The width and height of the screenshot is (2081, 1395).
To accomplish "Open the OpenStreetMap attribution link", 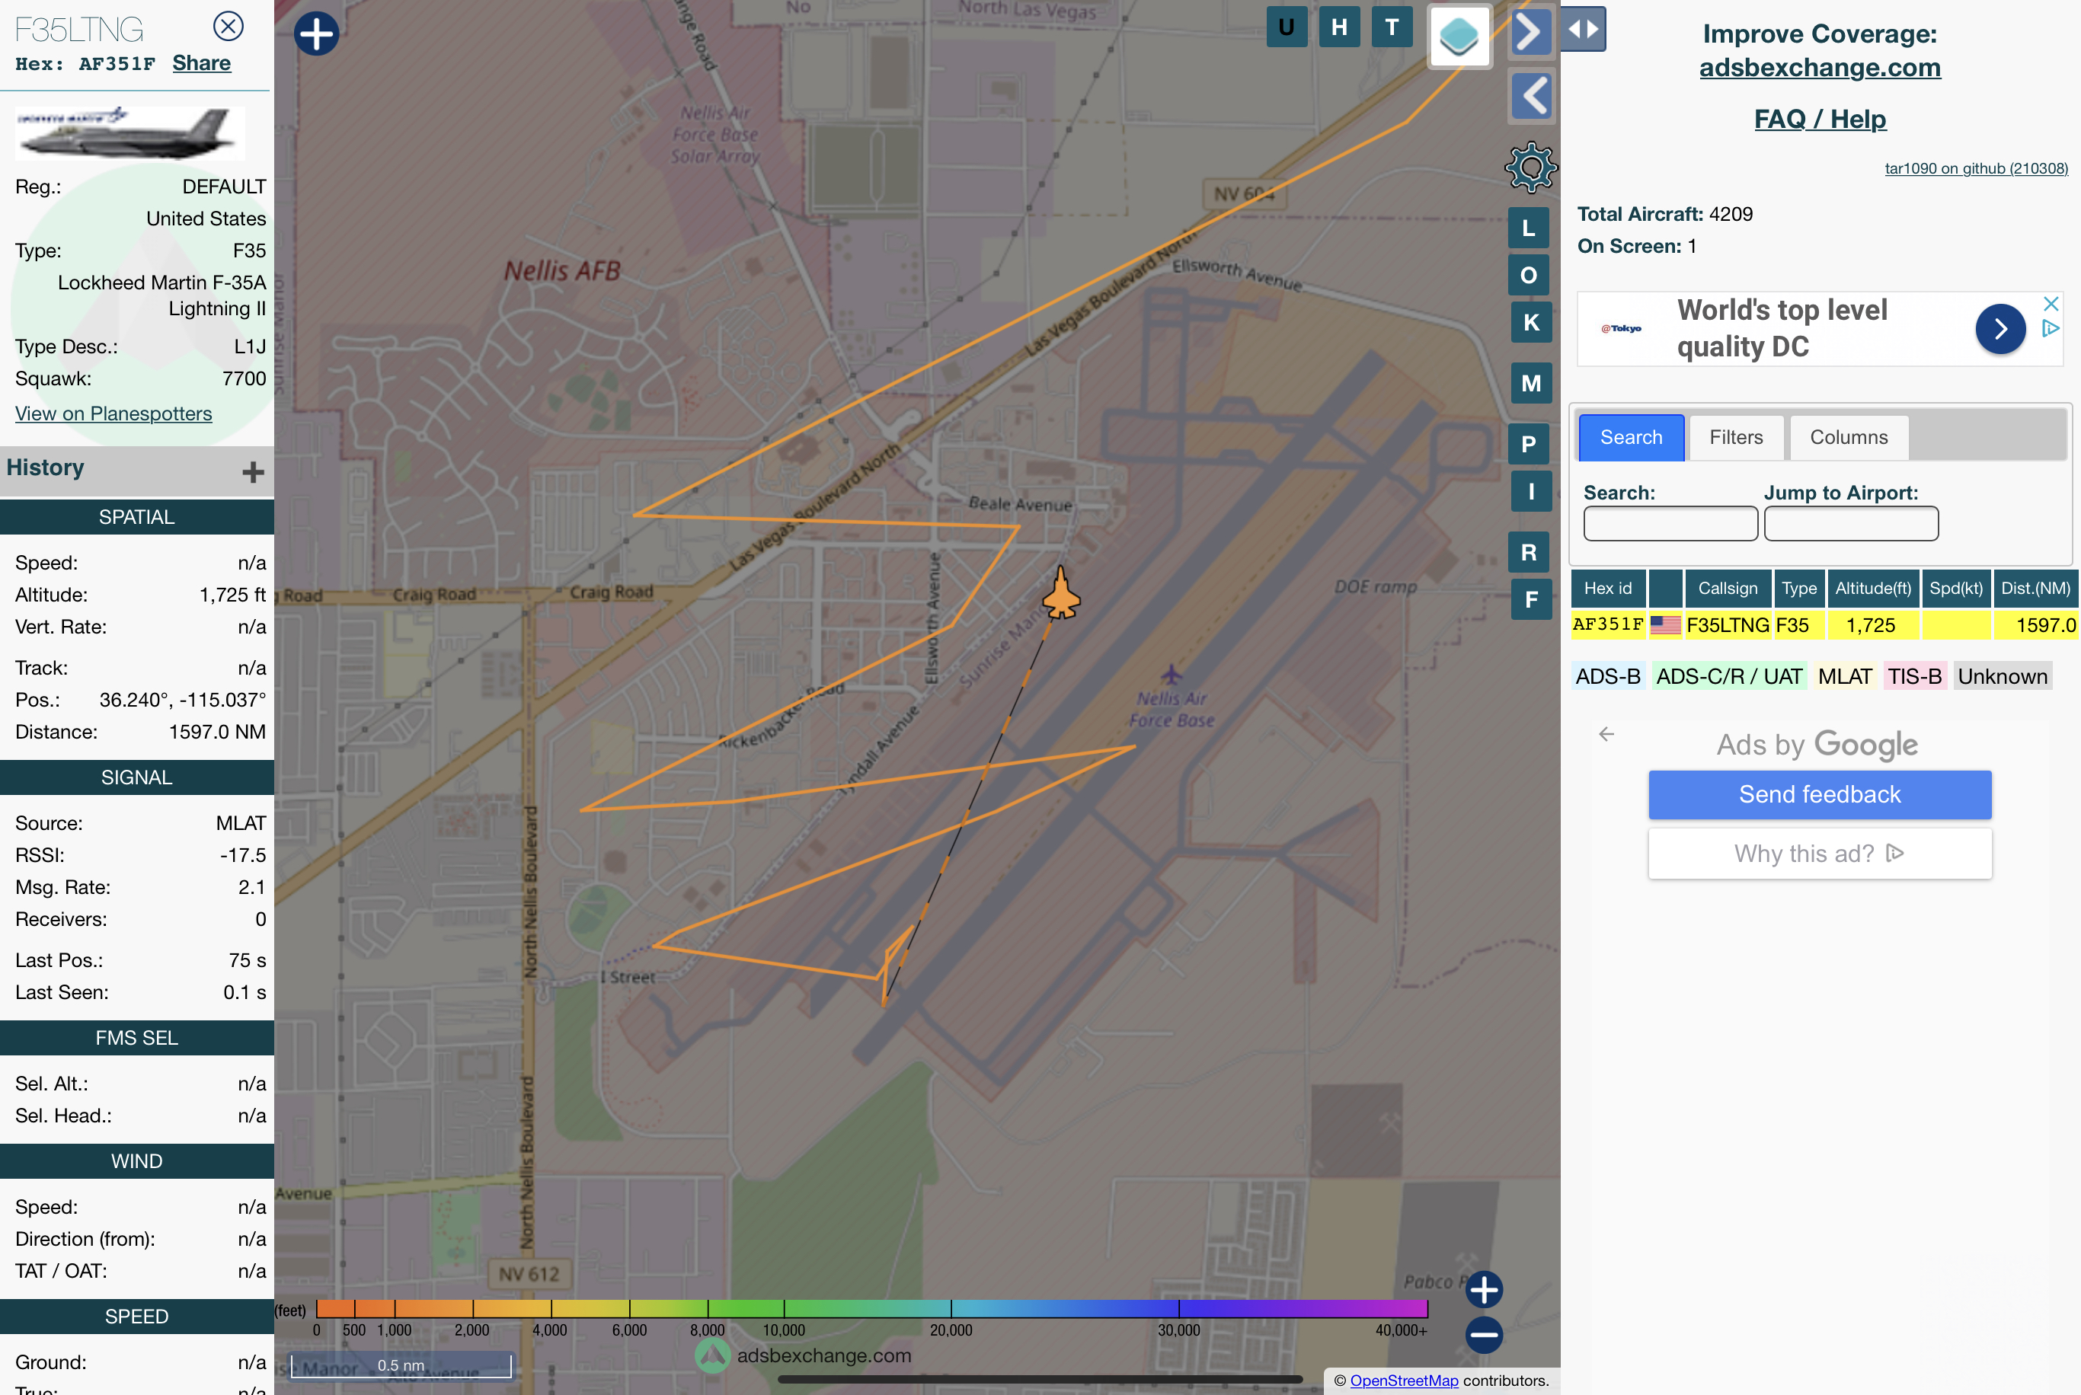I will tap(1404, 1380).
